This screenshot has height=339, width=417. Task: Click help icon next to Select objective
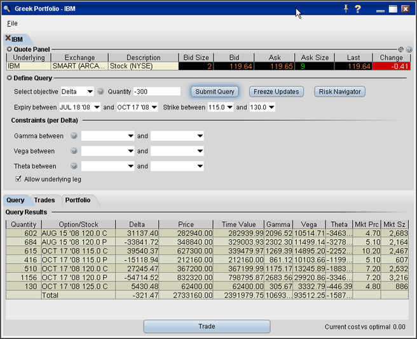(x=100, y=92)
